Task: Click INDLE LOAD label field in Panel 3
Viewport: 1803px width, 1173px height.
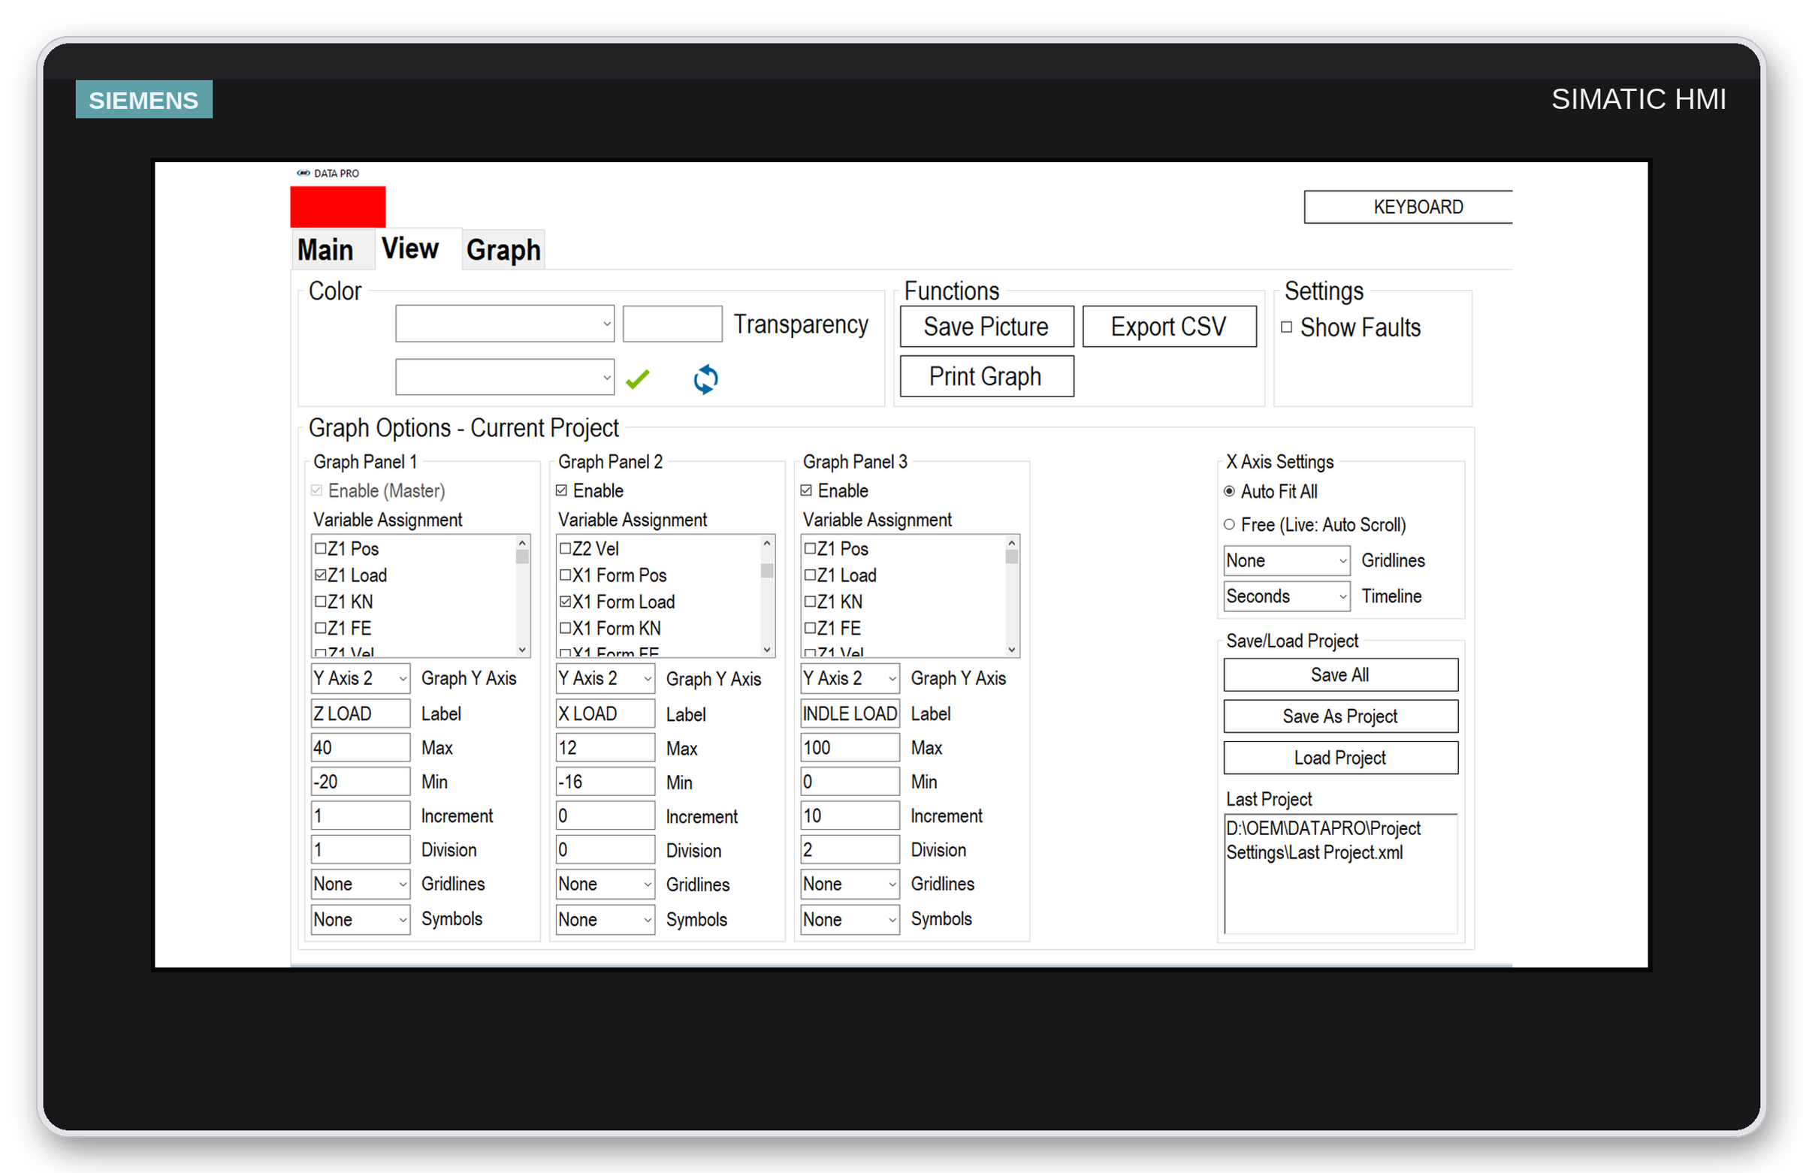Action: coord(850,714)
